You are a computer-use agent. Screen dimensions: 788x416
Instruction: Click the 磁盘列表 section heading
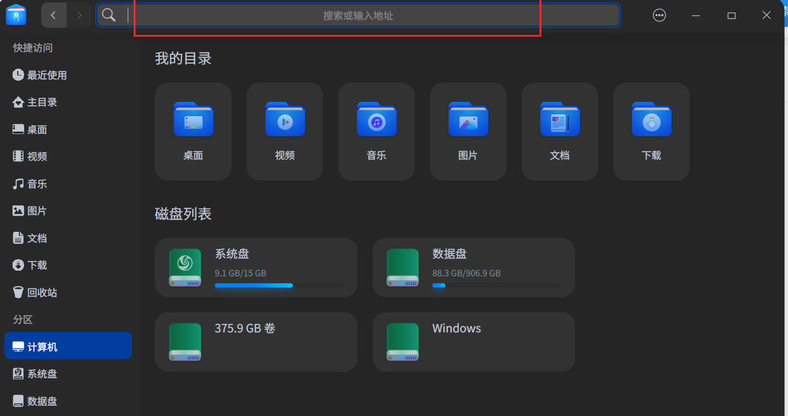[183, 214]
